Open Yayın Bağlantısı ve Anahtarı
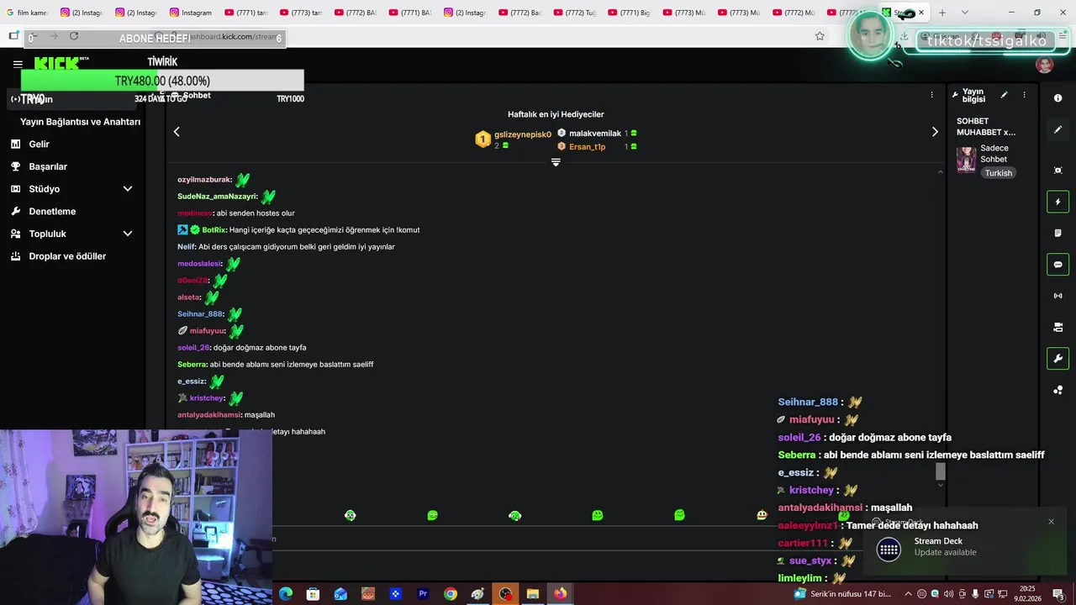 point(80,122)
